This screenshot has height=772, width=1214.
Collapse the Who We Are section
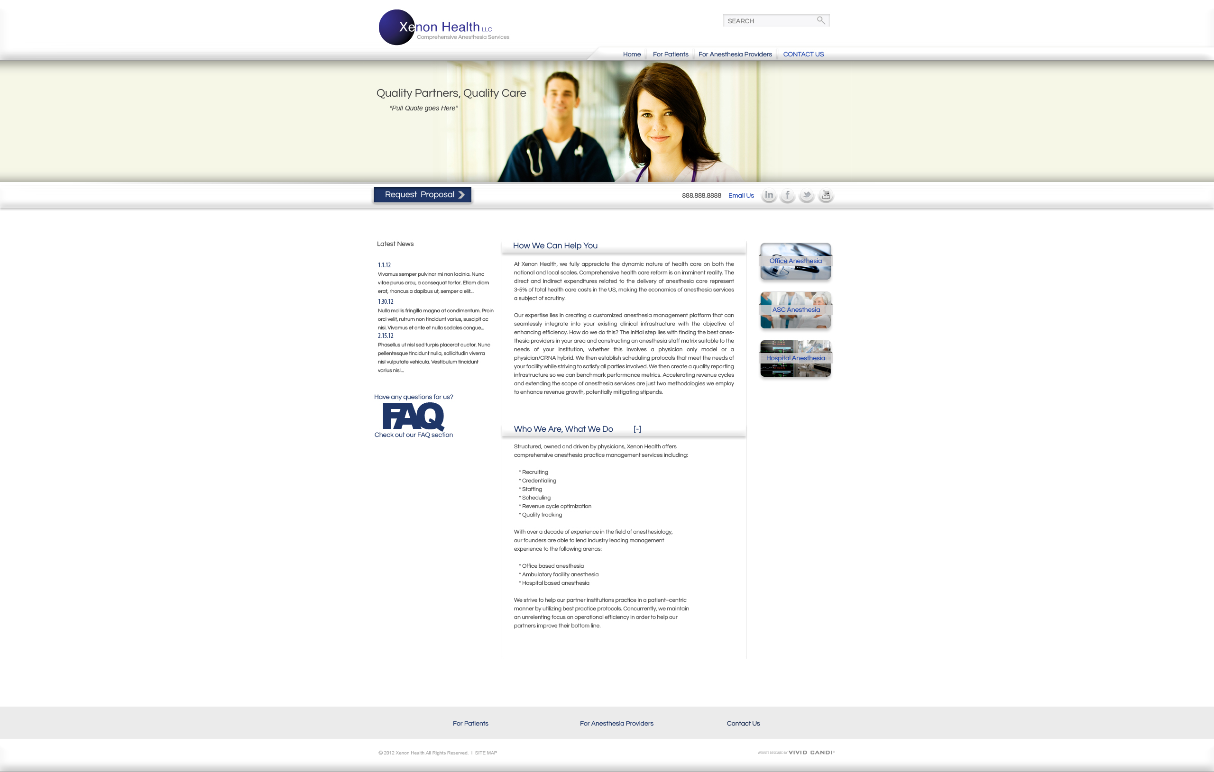637,429
